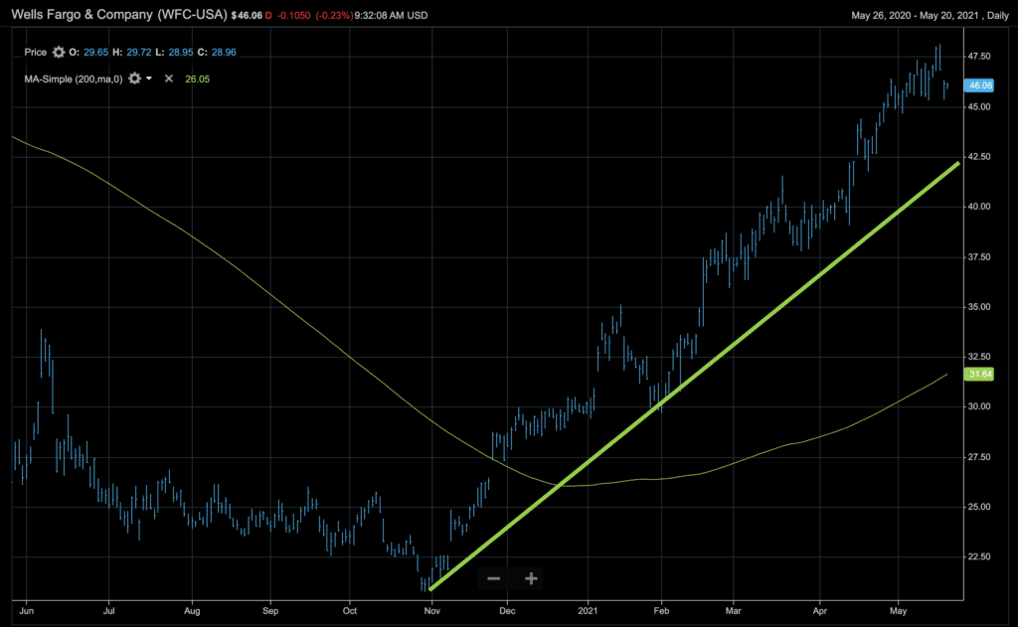Zoom in using the plus button
1018x627 pixels.
(x=531, y=578)
